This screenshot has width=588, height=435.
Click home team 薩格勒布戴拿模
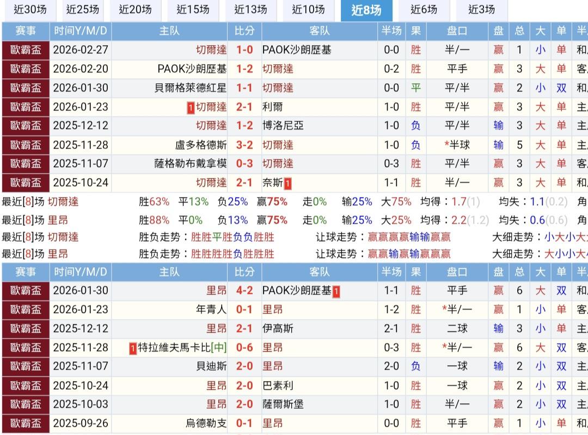click(191, 163)
